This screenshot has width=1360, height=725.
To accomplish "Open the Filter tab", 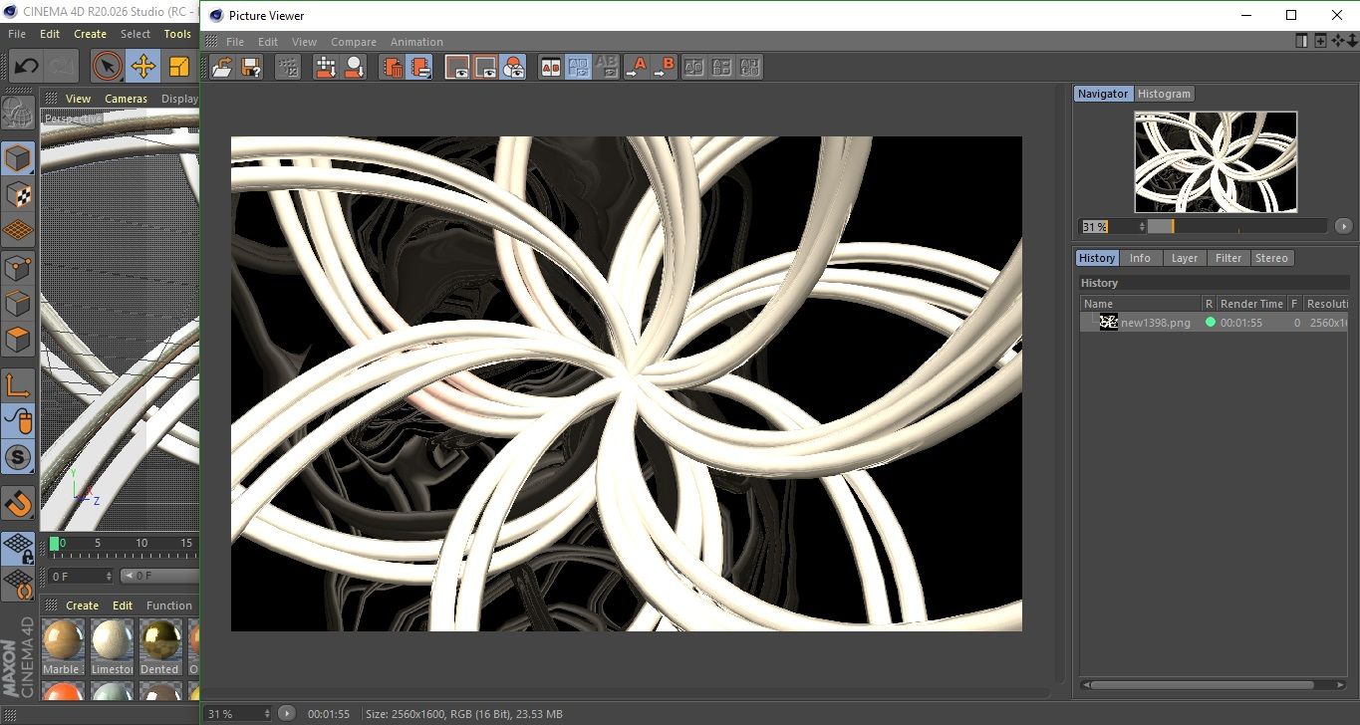I will point(1228,258).
